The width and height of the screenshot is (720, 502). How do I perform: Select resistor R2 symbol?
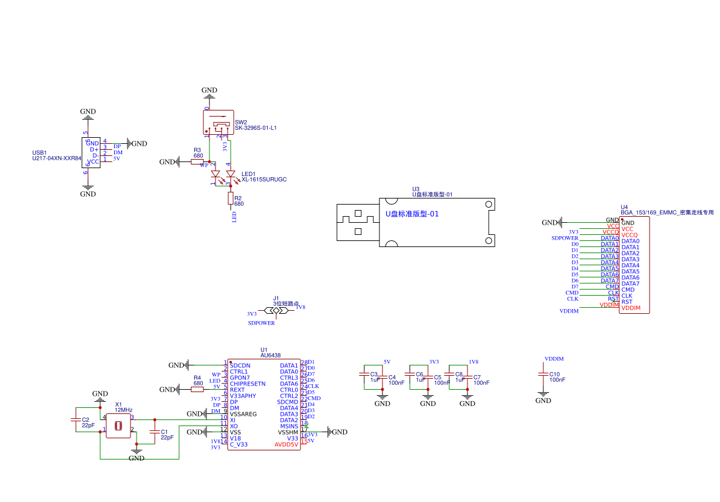pos(231,198)
